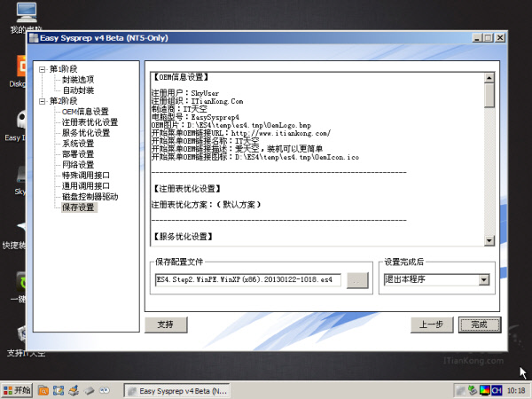Click the 完成 button
This screenshot has width=532, height=399.
click(x=480, y=325)
